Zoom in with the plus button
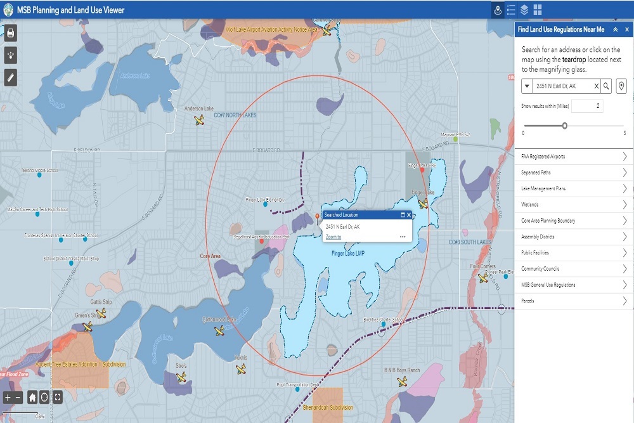Viewport: 634px width, 423px height. click(x=7, y=398)
